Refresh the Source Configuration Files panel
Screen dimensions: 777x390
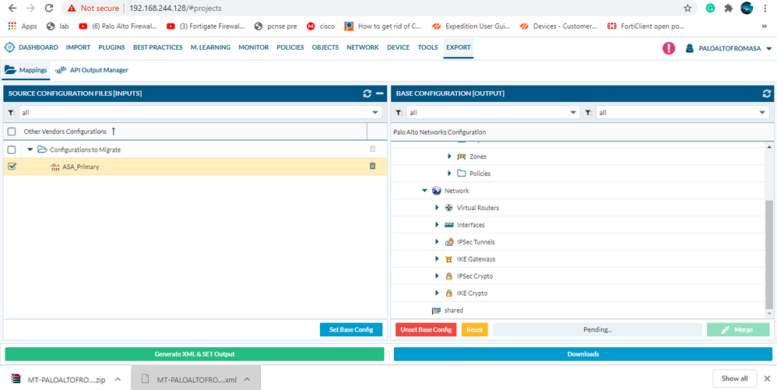[x=367, y=93]
